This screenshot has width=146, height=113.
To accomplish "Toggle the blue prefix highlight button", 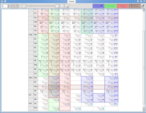I will click(98, 6).
